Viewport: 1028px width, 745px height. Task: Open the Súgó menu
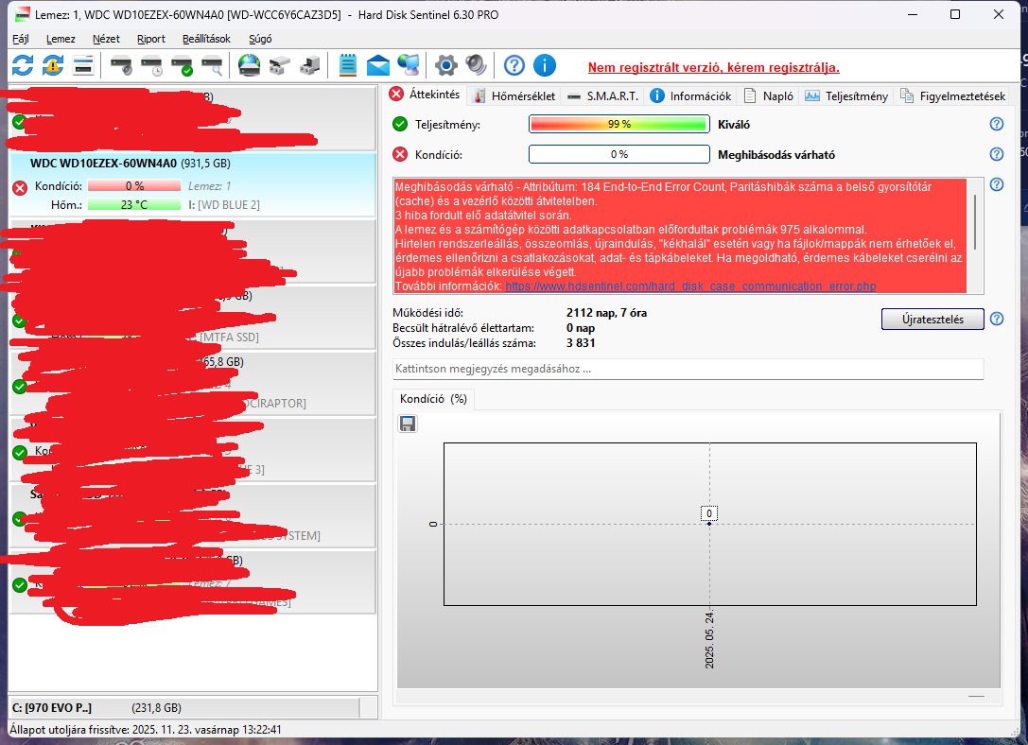(x=260, y=39)
